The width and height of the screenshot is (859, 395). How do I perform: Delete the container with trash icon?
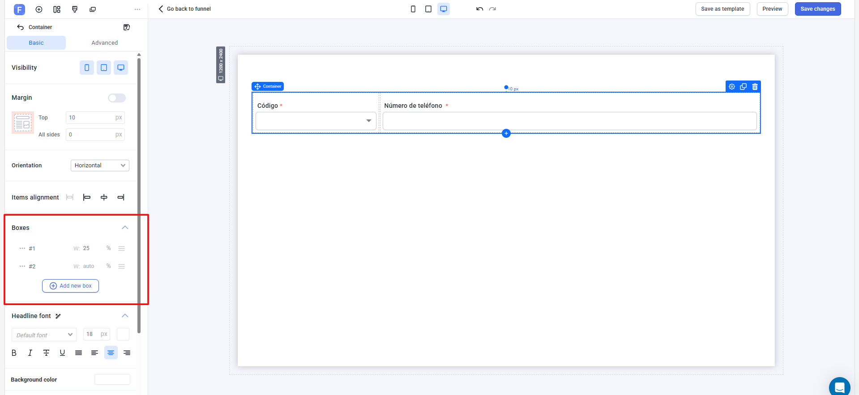click(755, 87)
